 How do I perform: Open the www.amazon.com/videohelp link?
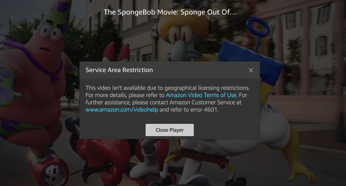(x=122, y=110)
